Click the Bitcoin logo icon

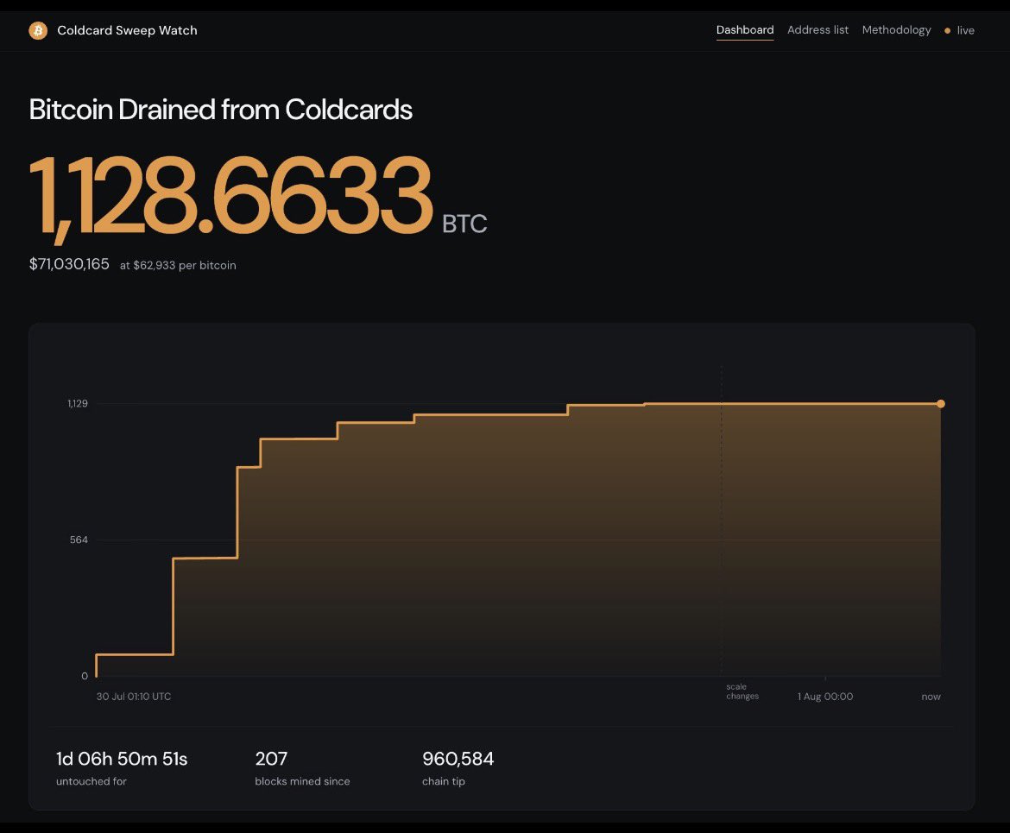point(38,30)
